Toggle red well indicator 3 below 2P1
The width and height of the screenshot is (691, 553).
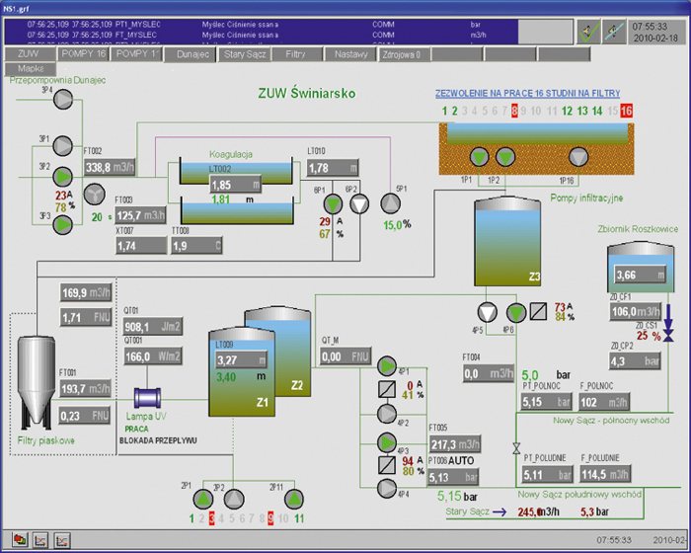[208, 517]
